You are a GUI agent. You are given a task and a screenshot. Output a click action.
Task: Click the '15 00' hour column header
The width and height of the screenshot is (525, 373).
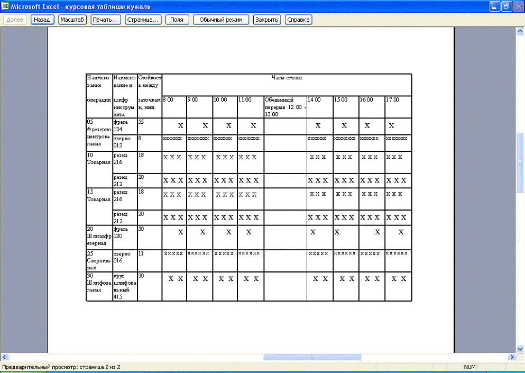pyautogui.click(x=346, y=107)
